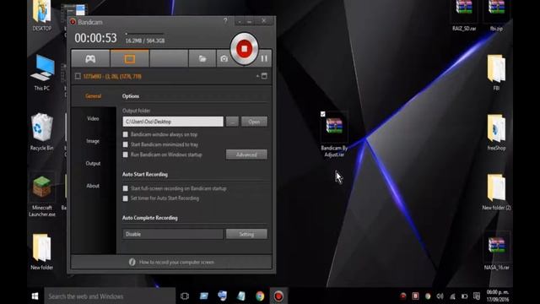540x304 pixels.
Task: Click the Auto Complete Recording Disable field
Action: click(173, 234)
